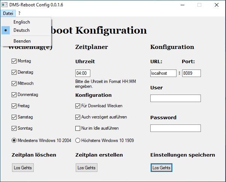Click Los Gehts under Einstellungen speichern

pos(161,168)
